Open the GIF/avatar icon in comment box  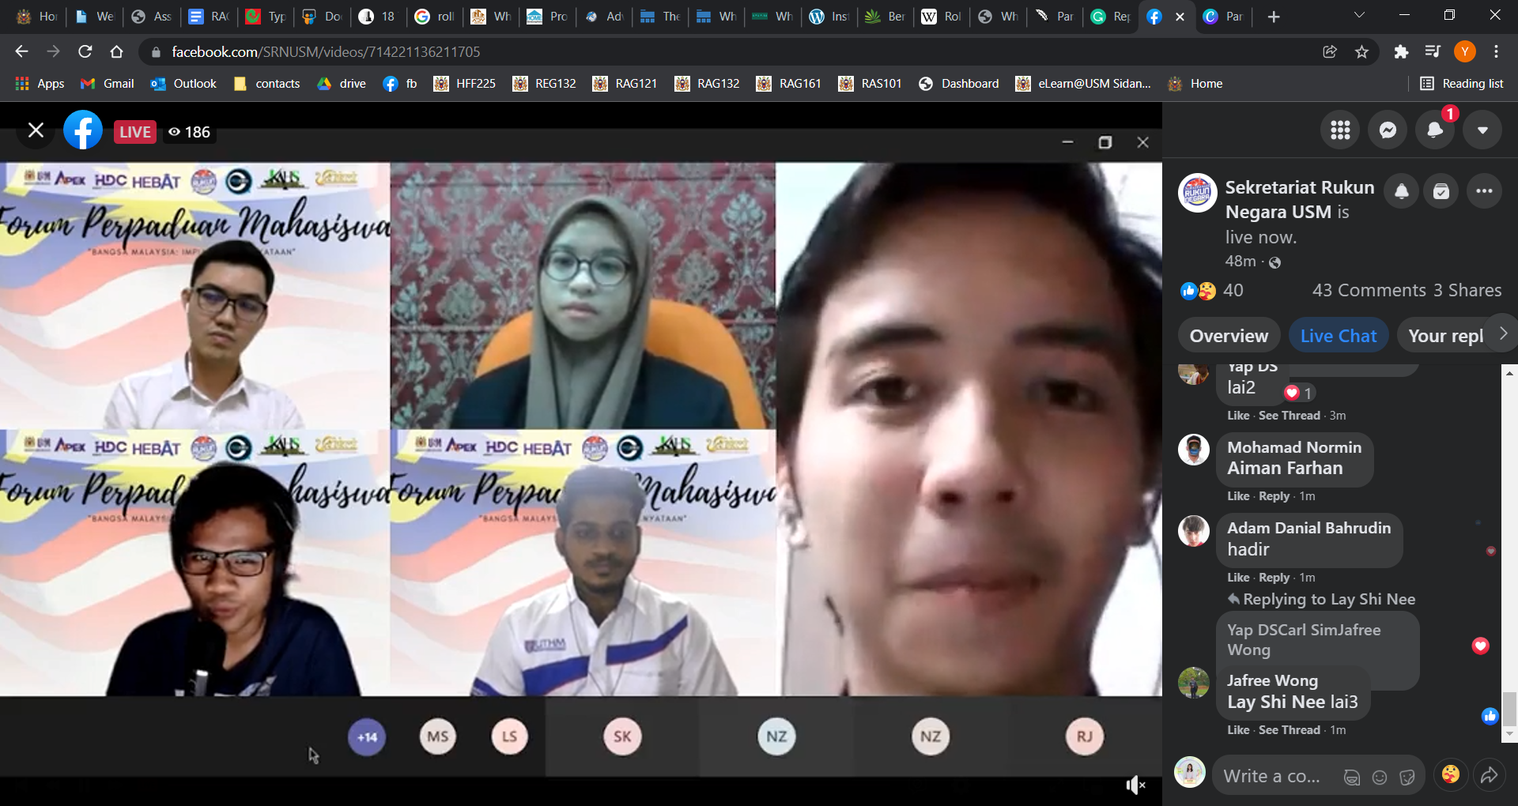1352,778
